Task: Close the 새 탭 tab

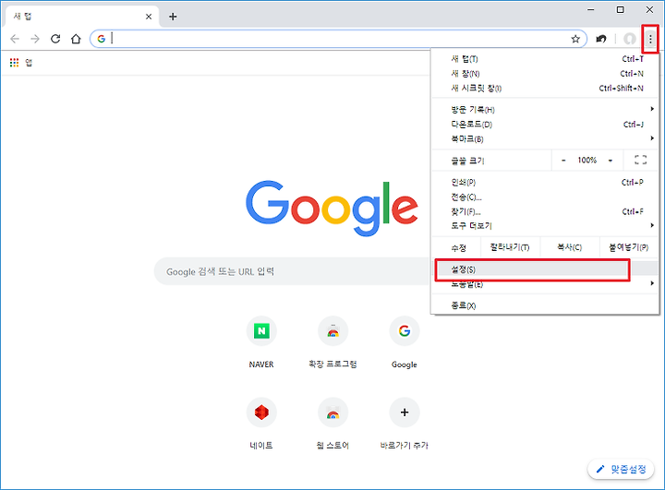Action: pos(149,17)
